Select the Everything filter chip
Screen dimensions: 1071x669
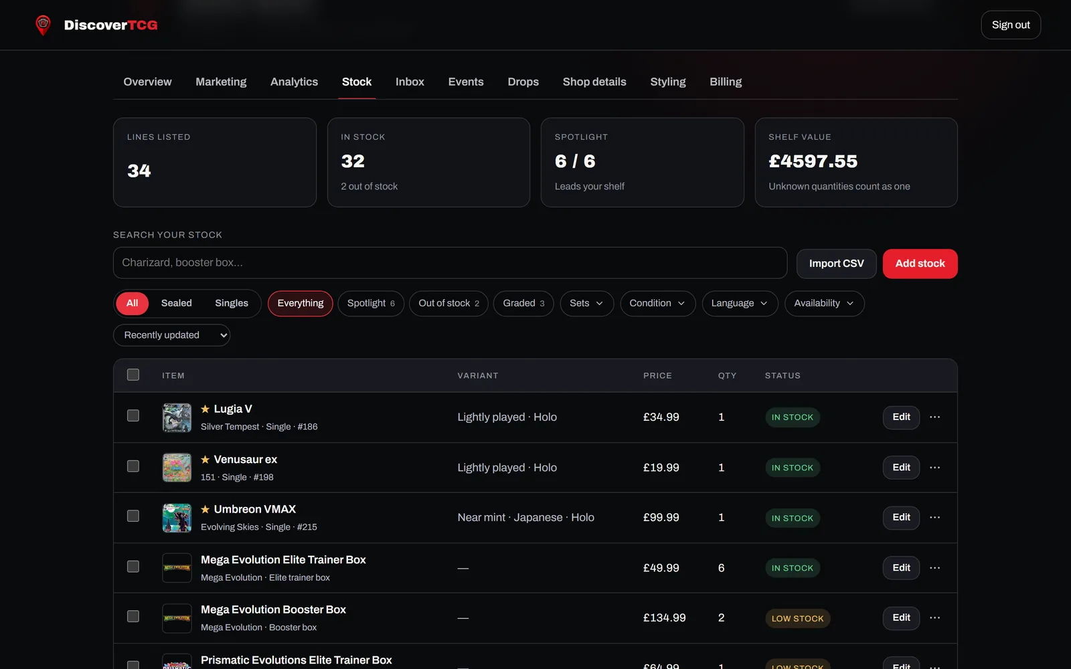click(301, 303)
